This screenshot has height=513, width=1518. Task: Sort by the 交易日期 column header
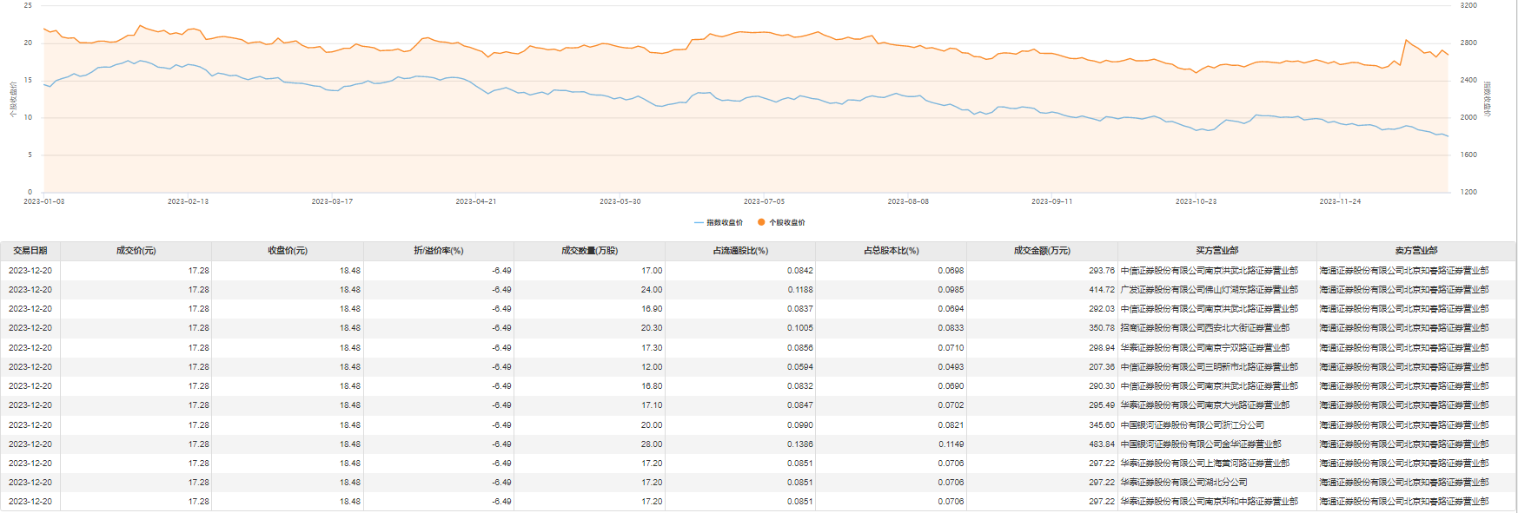30,251
